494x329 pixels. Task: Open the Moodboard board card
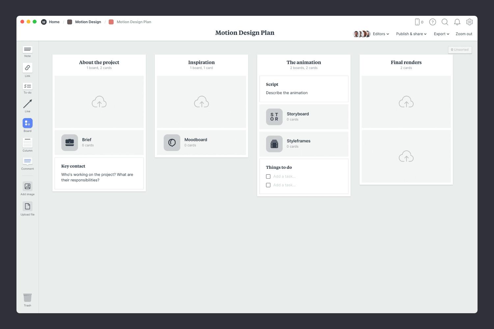[x=201, y=142]
